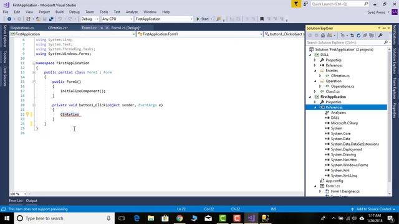Click Add to Source Control in status bar
Image resolution: width=399 pixels, height=224 pixels.
pos(373,209)
